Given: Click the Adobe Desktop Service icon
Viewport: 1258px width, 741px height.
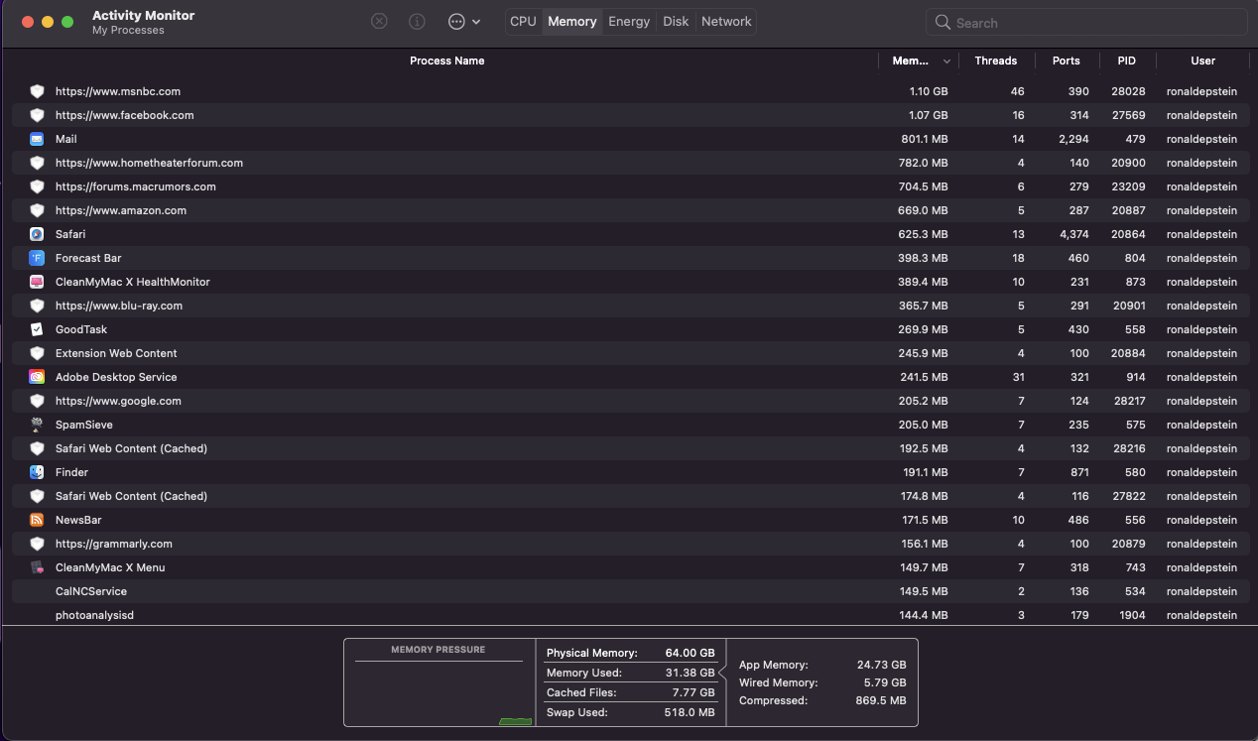Looking at the screenshot, I should coord(37,377).
